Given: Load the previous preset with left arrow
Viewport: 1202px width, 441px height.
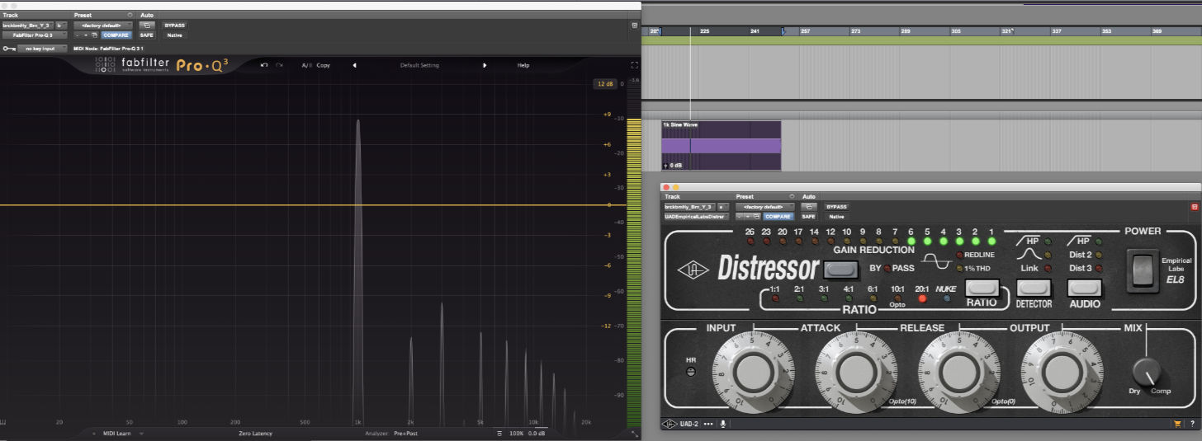Looking at the screenshot, I should [354, 65].
